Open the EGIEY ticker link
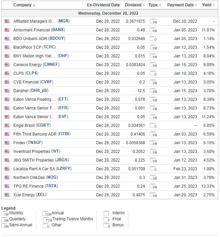The width and height of the screenshot is (220, 237). 43,125
